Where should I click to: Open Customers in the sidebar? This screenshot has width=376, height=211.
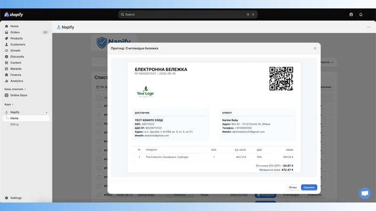(26, 45)
